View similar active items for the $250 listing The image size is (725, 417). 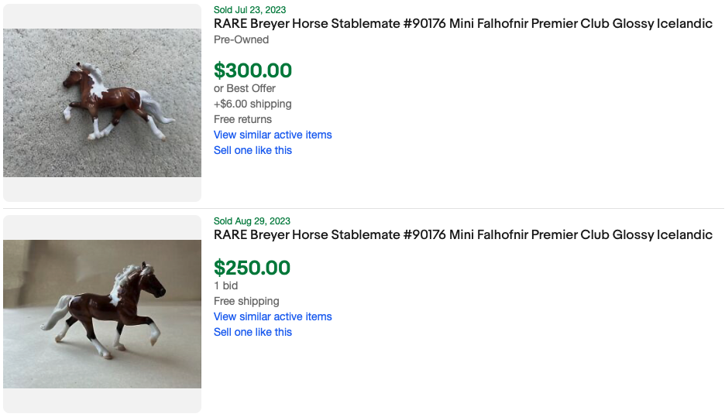[273, 316]
